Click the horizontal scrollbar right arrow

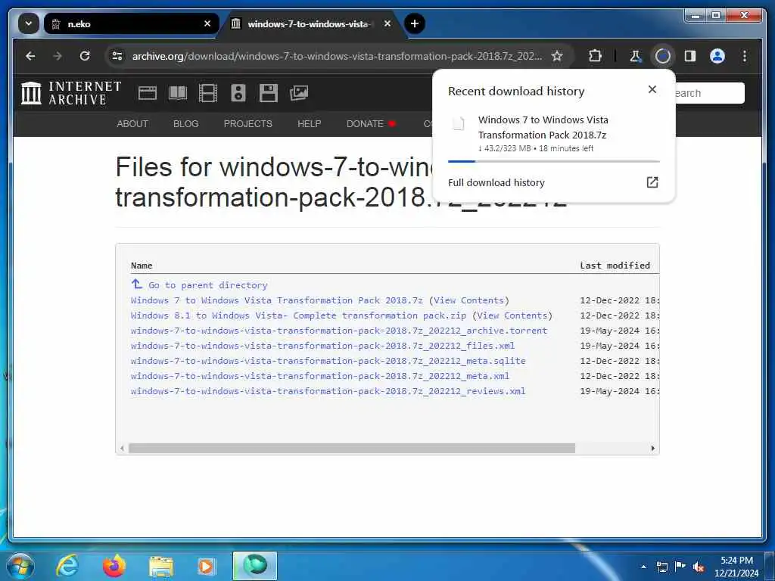coord(653,448)
